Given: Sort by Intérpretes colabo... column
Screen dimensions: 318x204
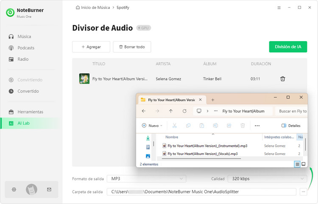Looking at the screenshot, I should pos(279,137).
